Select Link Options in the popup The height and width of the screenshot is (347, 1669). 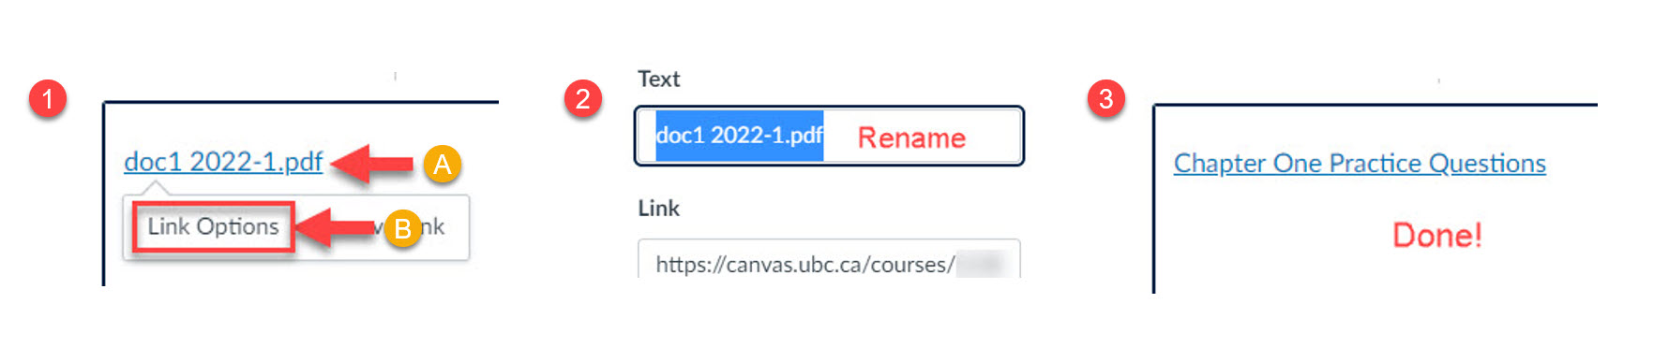click(213, 226)
